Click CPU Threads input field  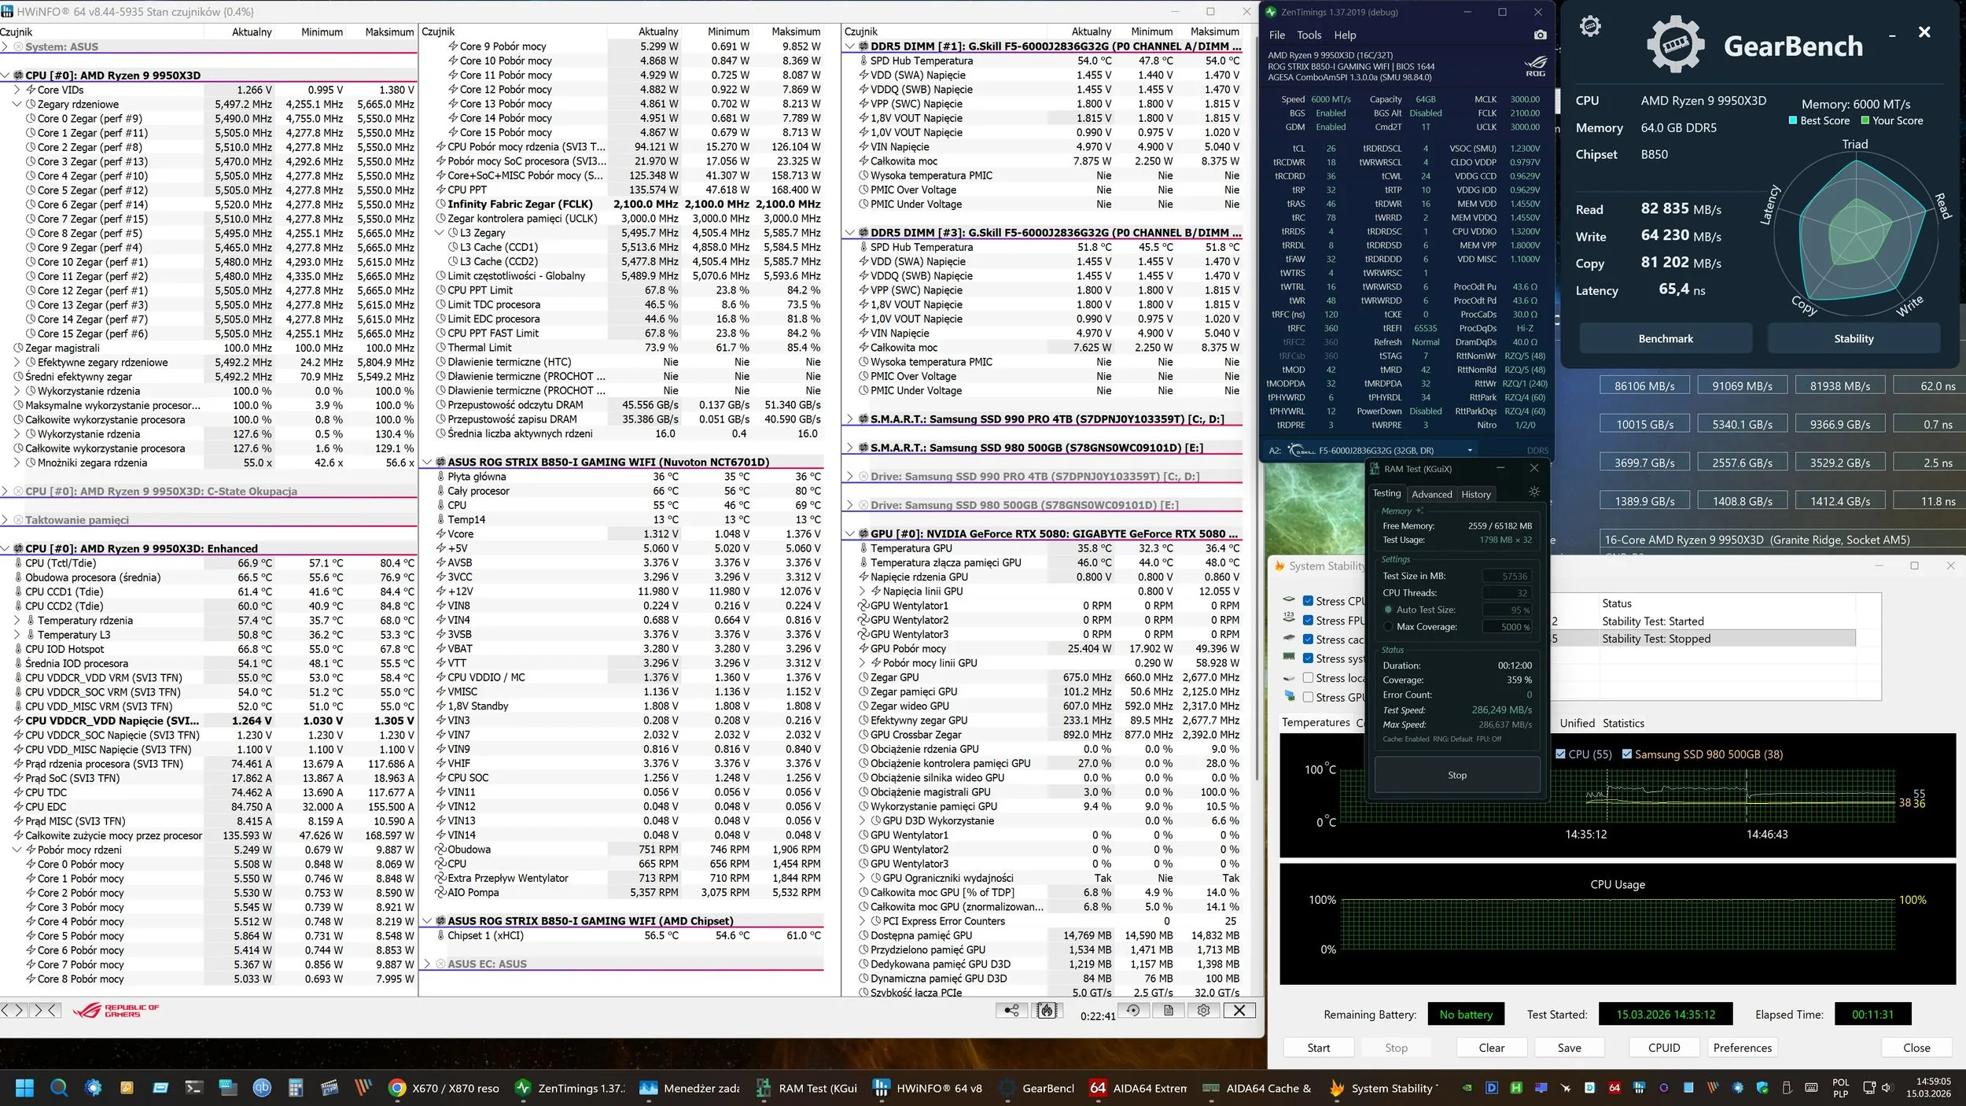click(1508, 593)
